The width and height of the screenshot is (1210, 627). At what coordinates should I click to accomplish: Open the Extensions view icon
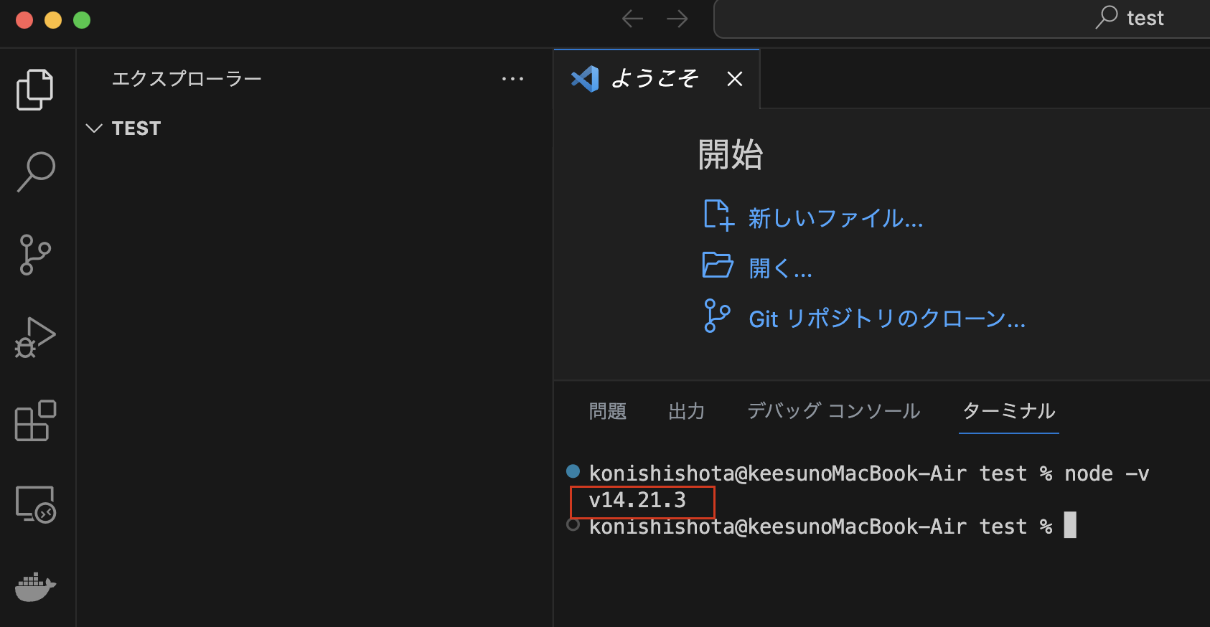pos(35,420)
